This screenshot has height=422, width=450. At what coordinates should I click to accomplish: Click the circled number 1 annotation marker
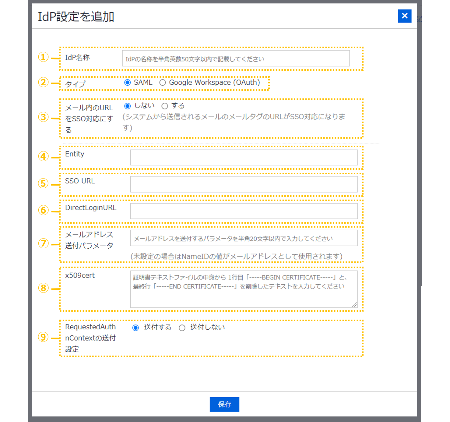43,57
